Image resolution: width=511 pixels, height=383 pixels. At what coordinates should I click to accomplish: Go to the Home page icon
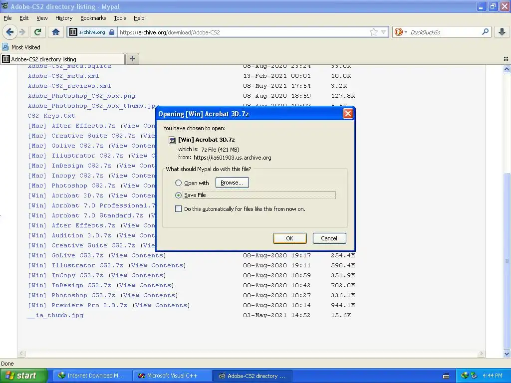pyautogui.click(x=56, y=32)
